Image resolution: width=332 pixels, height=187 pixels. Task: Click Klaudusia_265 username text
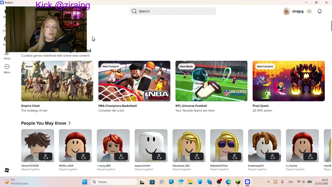(181, 165)
